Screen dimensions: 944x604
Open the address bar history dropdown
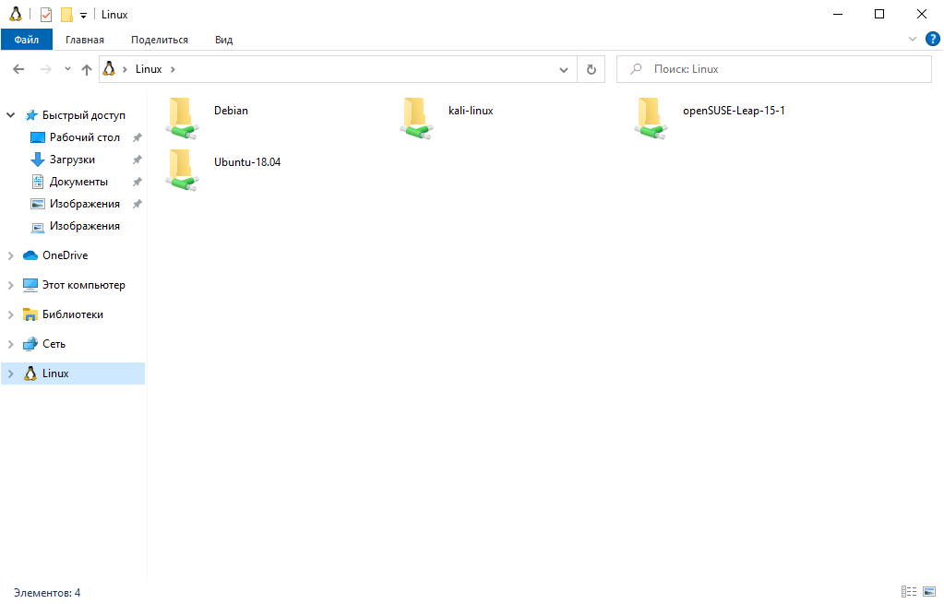pyautogui.click(x=564, y=70)
